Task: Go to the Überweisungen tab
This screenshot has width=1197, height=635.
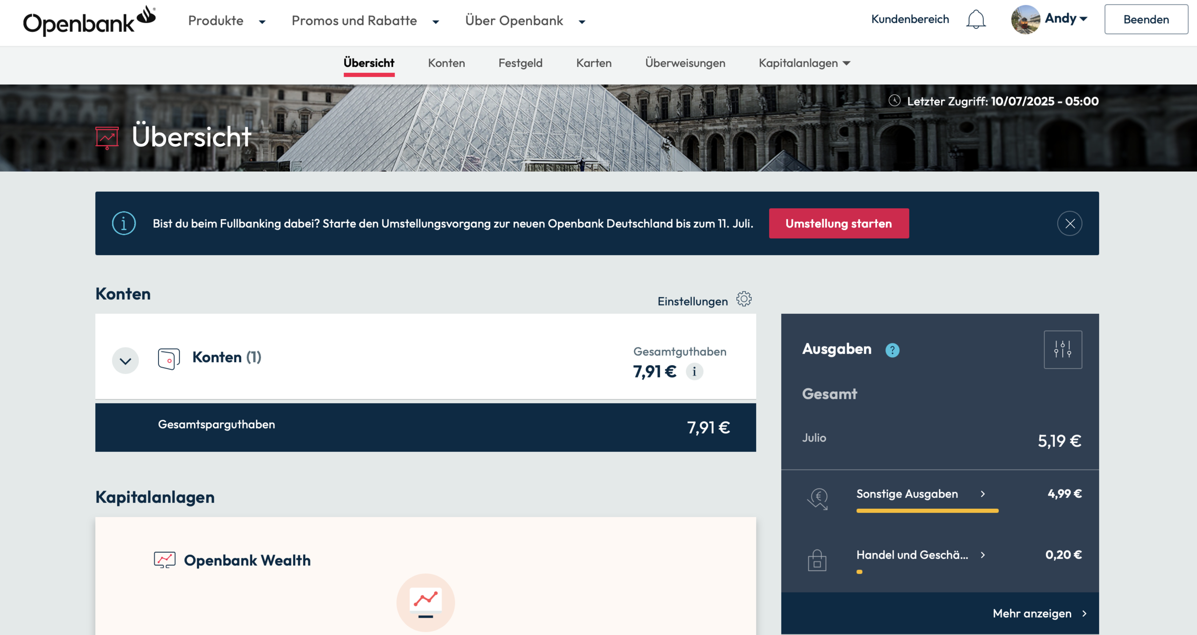Action: pyautogui.click(x=685, y=63)
